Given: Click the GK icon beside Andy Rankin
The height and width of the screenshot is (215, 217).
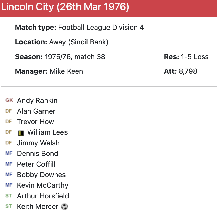Looking at the screenshot, I should (9, 100).
